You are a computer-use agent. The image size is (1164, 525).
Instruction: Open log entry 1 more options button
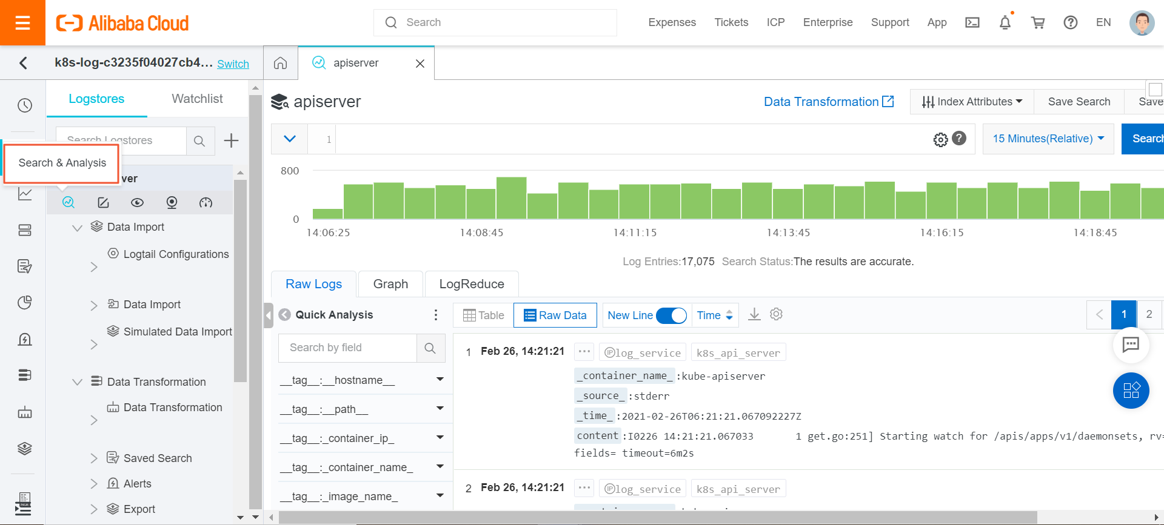[x=584, y=352]
